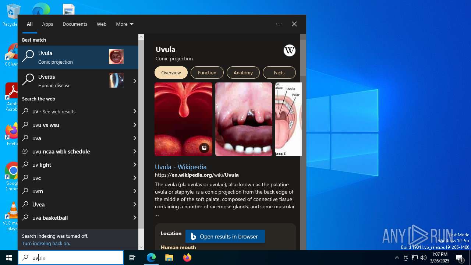Image resolution: width=471 pixels, height=265 pixels.
Task: Open Task View from the taskbar
Action: pos(132,258)
